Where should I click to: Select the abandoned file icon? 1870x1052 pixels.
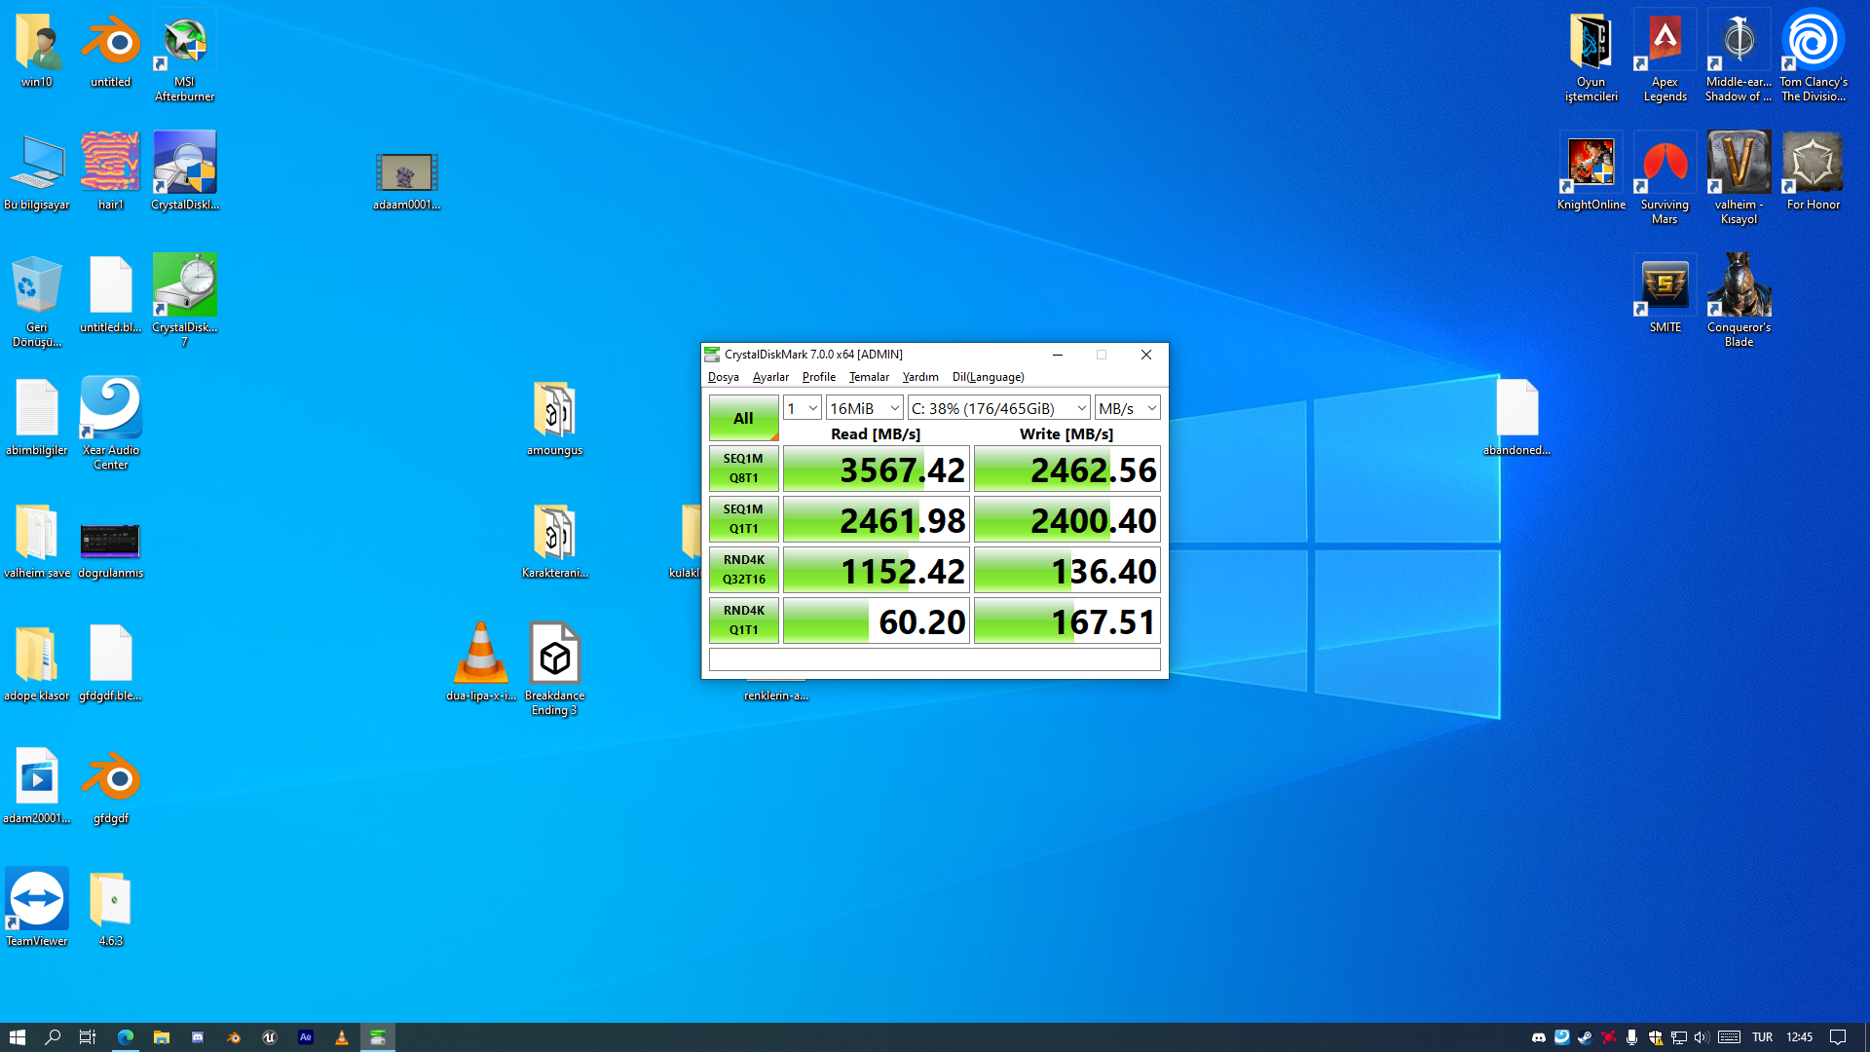pyautogui.click(x=1517, y=417)
